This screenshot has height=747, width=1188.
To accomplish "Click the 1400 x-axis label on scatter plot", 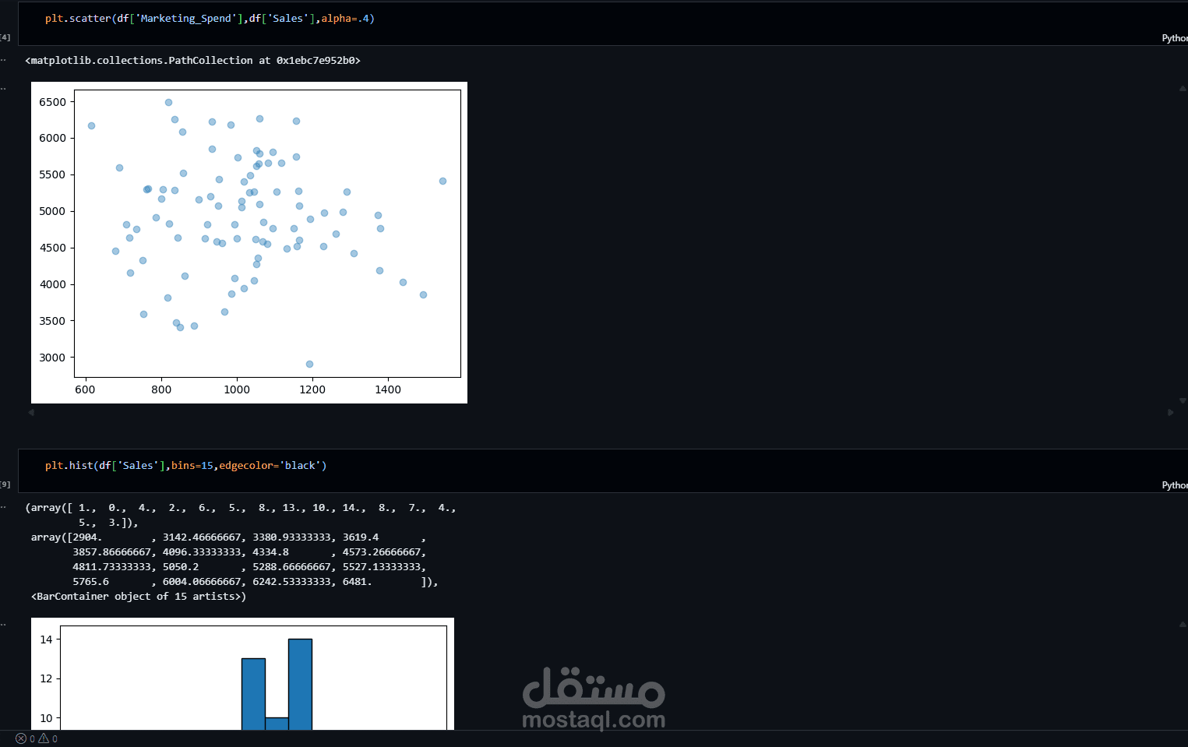I will click(x=388, y=389).
